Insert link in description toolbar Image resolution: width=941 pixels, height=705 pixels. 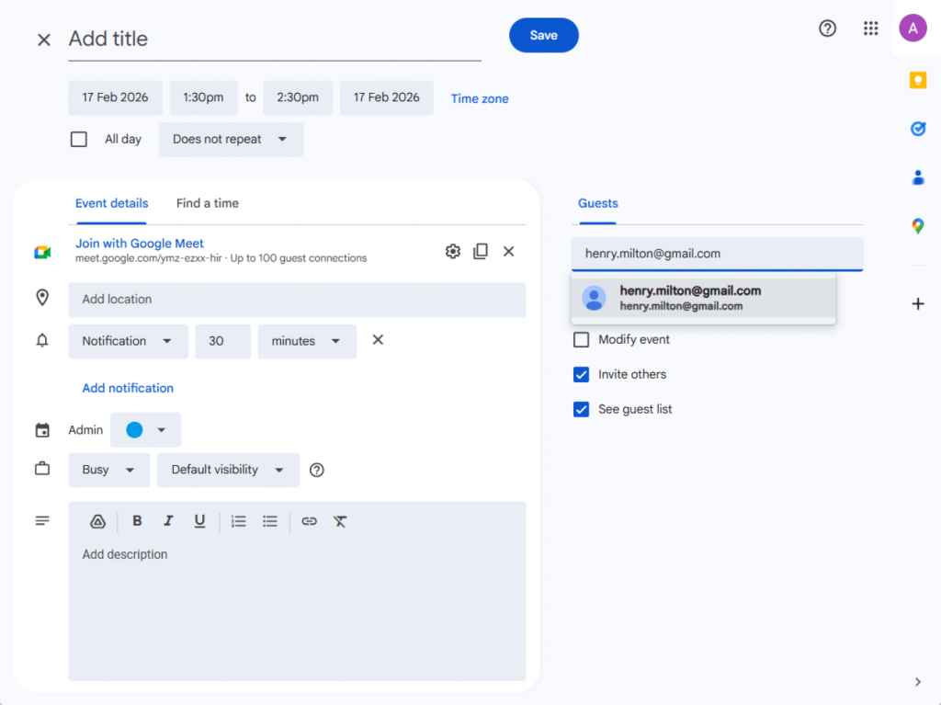click(309, 521)
